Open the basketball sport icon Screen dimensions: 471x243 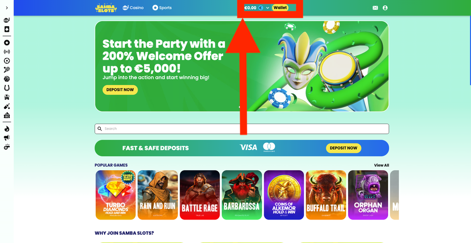(x=7, y=79)
